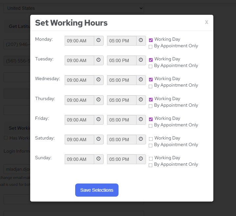Click the clock icon for Sunday end time
Screen dimensions: 236x216
pos(141,159)
